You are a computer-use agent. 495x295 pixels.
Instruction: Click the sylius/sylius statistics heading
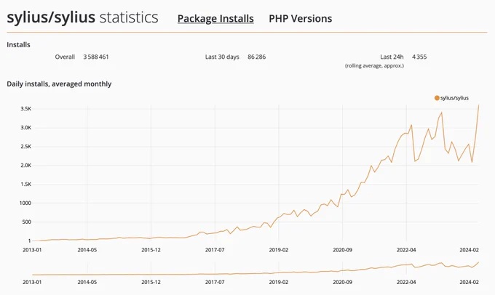82,17
